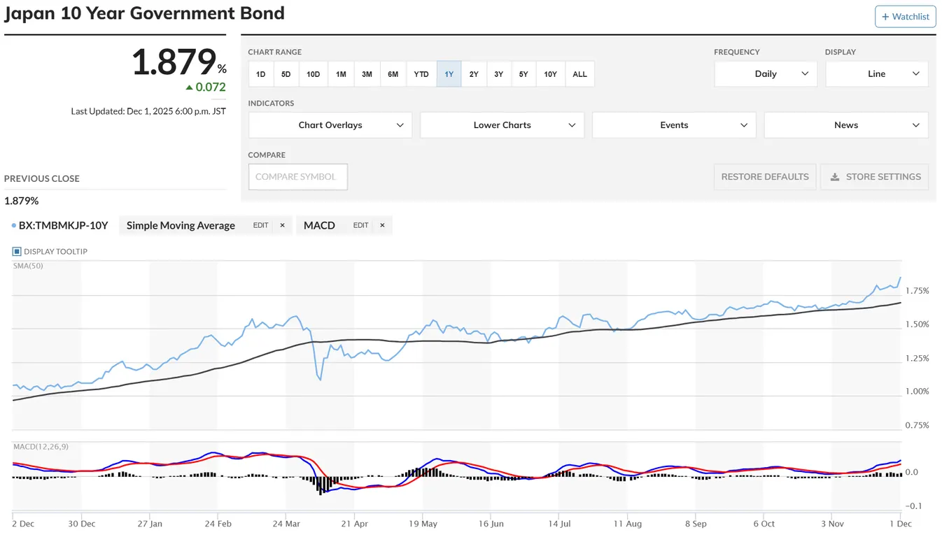Expand the Lower Charts dropdown

point(502,125)
